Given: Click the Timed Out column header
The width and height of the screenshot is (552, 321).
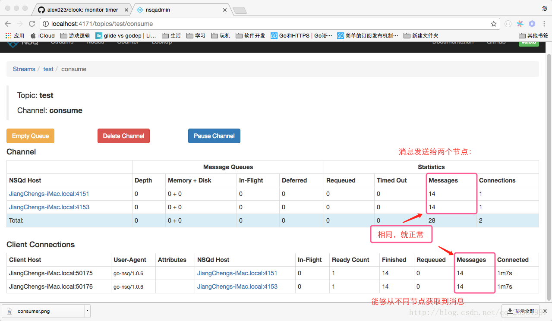Looking at the screenshot, I should pyautogui.click(x=392, y=180).
